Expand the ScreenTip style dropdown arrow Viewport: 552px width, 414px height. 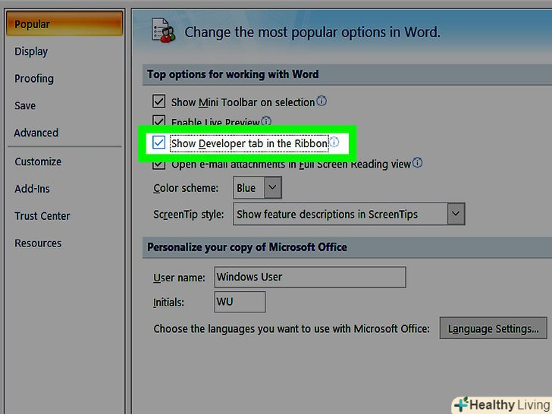point(456,214)
